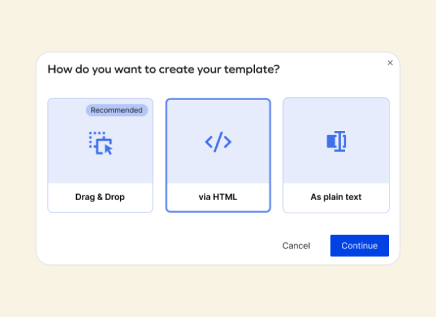
Task: Click the HTML code brackets icon
Action: point(218,142)
